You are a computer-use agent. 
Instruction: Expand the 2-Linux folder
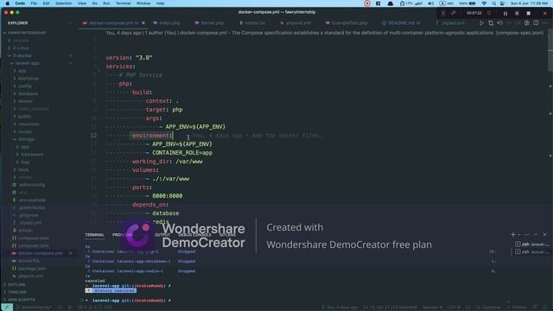coord(21,48)
